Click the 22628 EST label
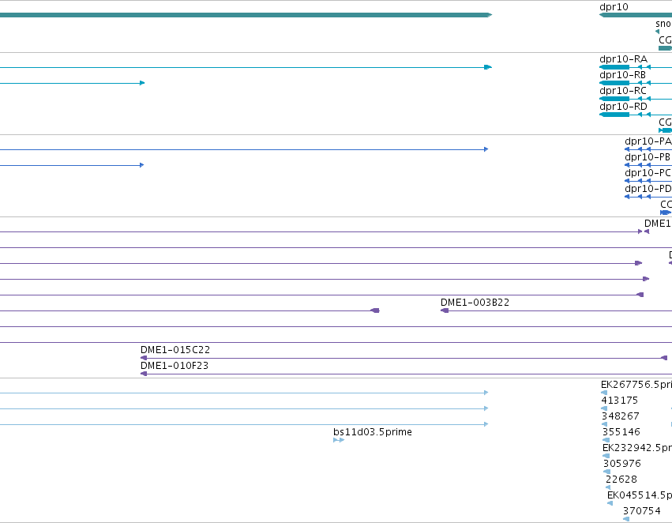 tap(621, 480)
